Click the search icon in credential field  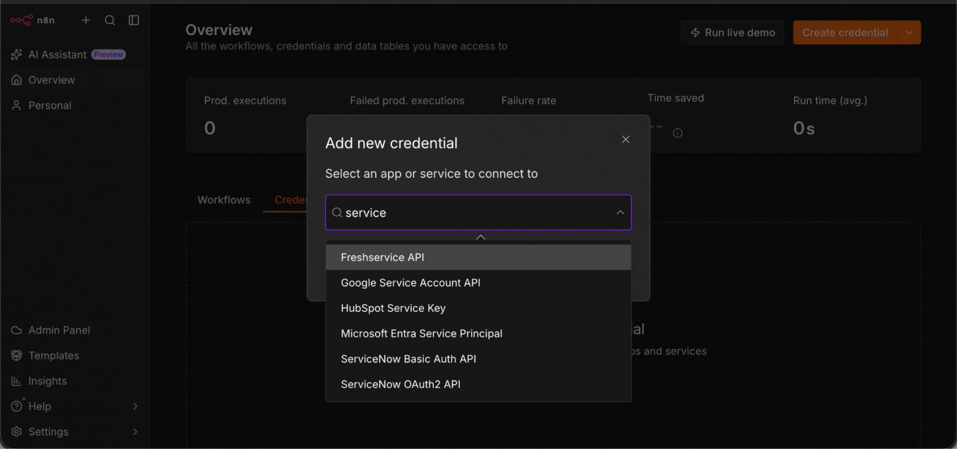(x=337, y=213)
